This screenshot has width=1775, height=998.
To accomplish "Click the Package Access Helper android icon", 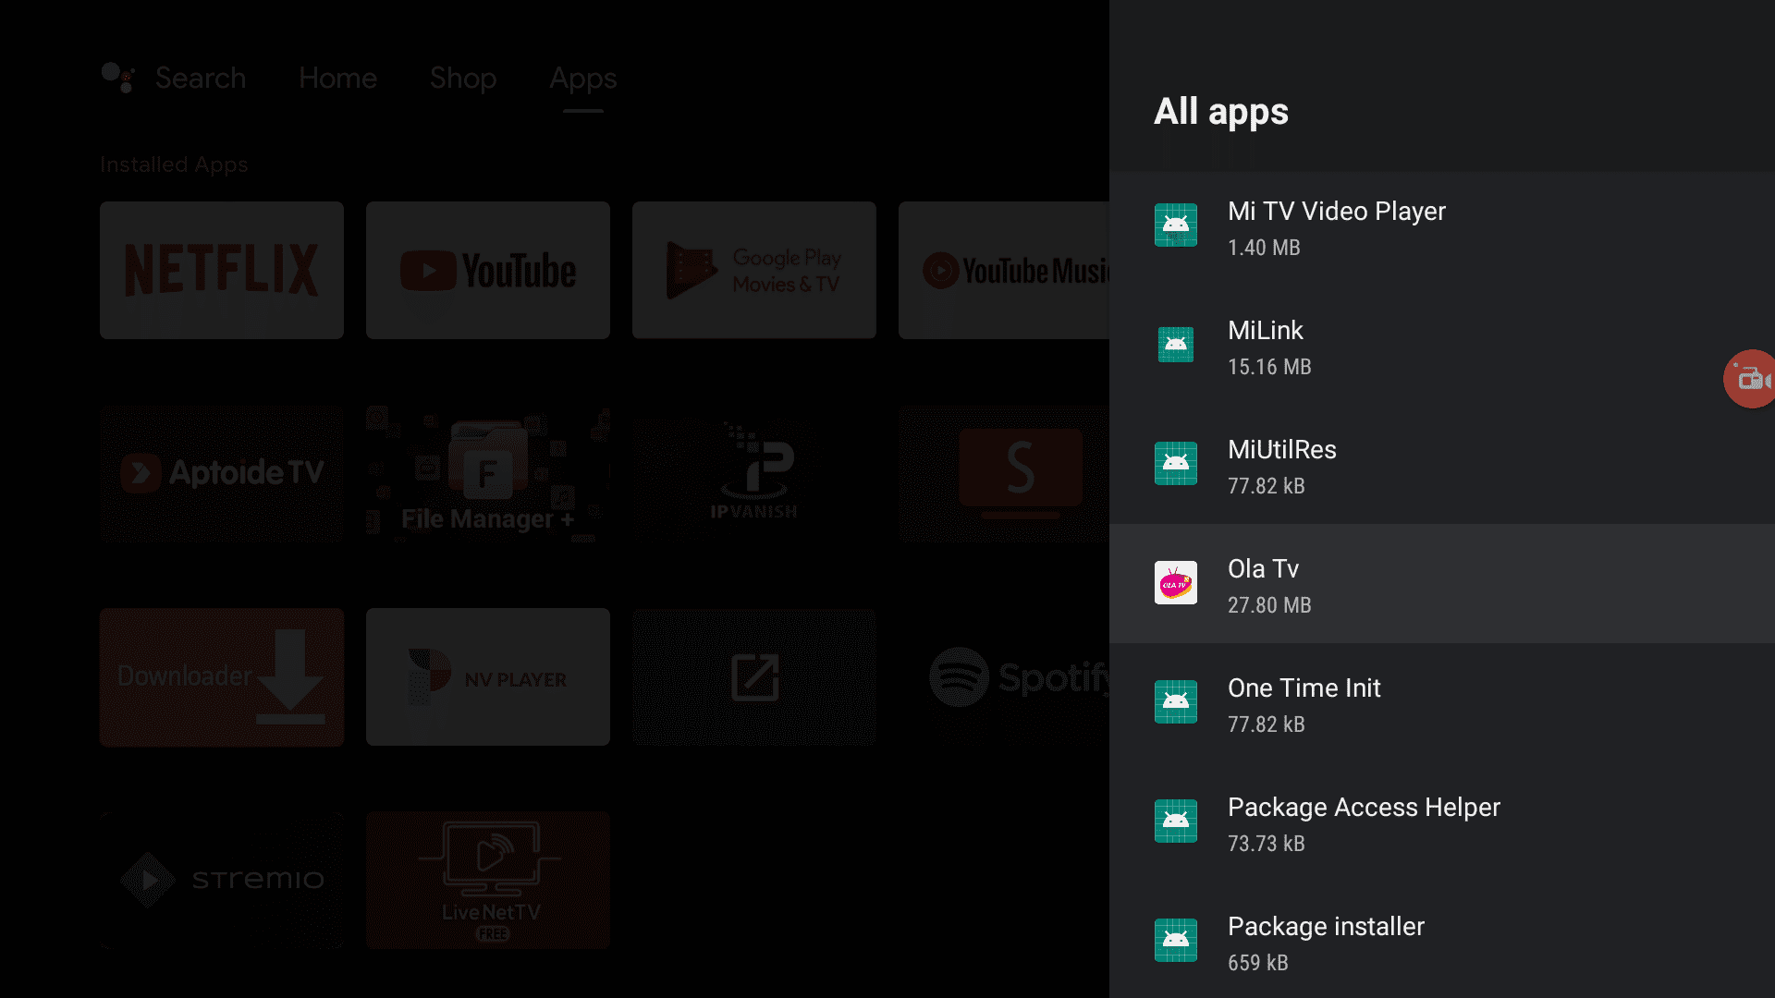I will coord(1176,821).
